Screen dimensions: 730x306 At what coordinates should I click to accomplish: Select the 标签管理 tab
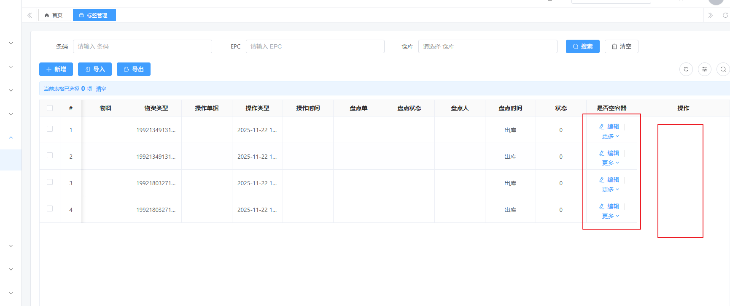(x=94, y=15)
